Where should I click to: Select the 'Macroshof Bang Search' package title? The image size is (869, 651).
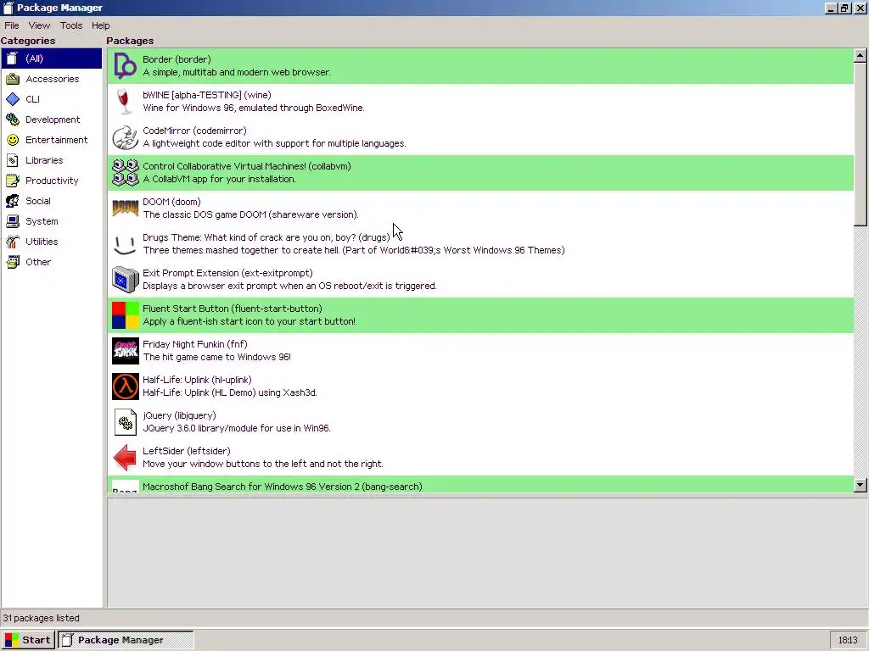click(x=283, y=487)
